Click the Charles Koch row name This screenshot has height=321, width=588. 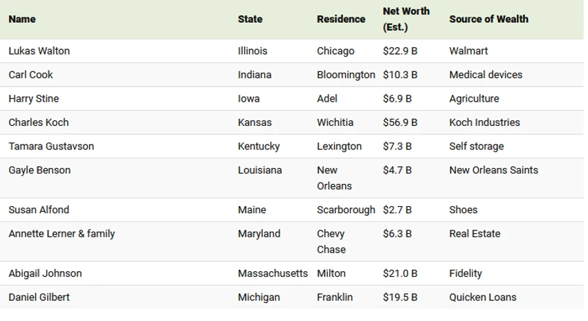[x=39, y=122]
